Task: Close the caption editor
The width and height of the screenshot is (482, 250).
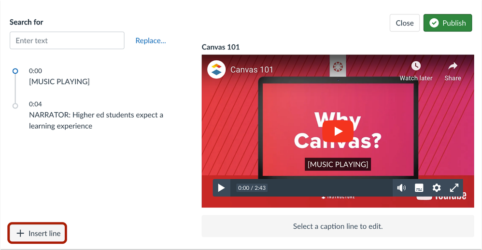Action: [405, 23]
